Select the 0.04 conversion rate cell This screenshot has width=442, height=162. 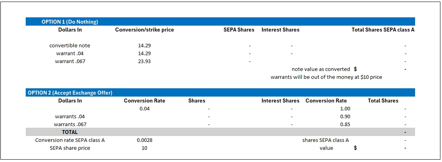[x=144, y=108]
